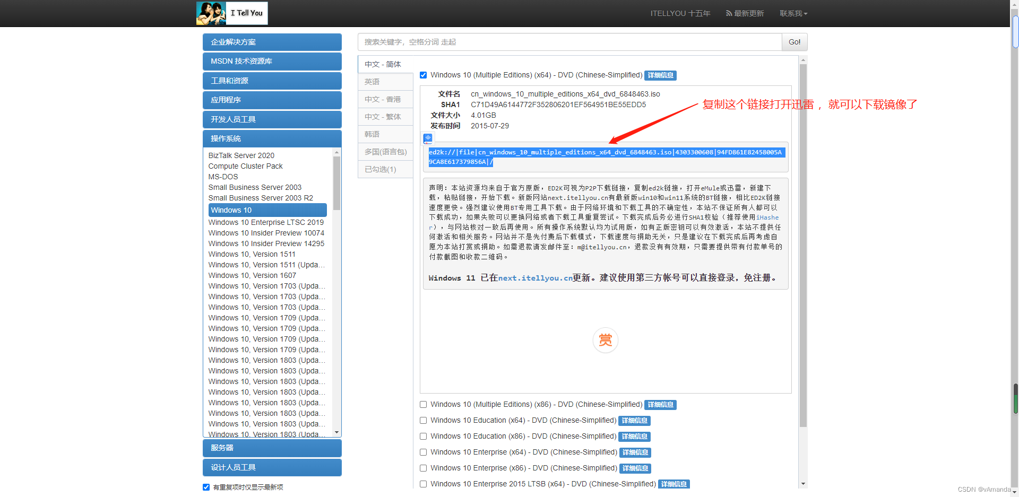
Task: Switch to the 多国(语言包) tab
Action: 385,152
